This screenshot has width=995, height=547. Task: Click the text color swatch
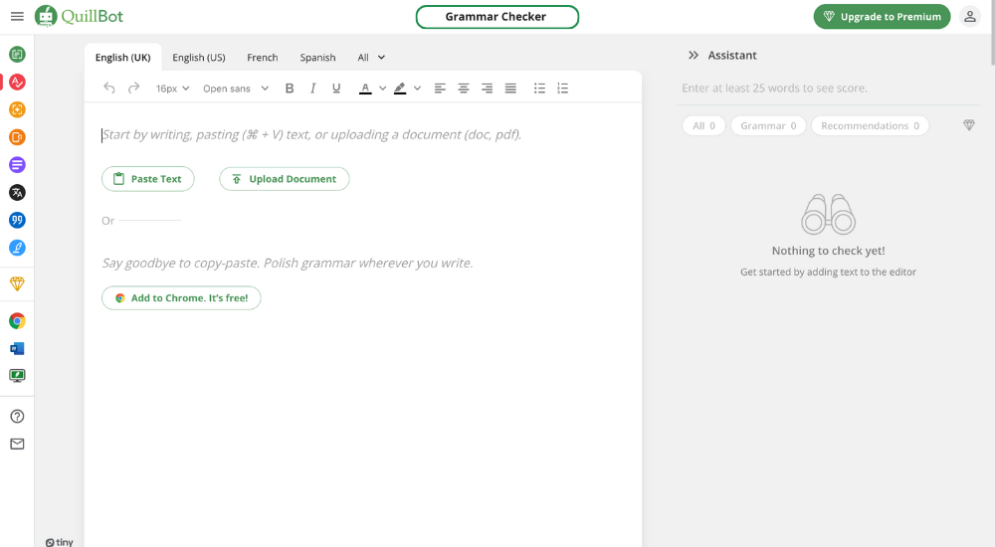coord(365,89)
